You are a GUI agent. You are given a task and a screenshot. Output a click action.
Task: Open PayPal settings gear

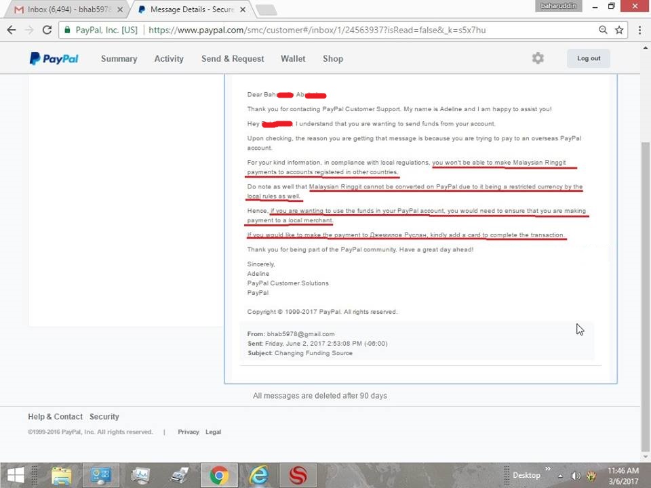tap(538, 58)
